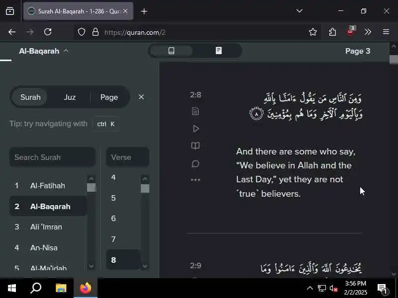398x298 pixels.
Task: Click the verse 2:8 link
Action: (196, 95)
